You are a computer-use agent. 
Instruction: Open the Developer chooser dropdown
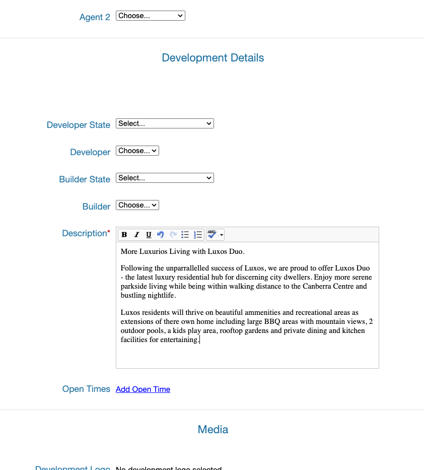point(137,150)
